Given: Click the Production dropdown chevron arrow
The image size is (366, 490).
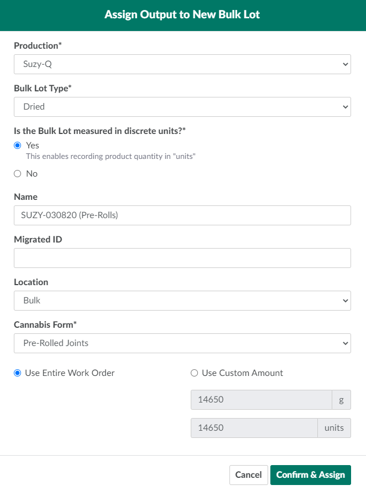Looking at the screenshot, I should 346,64.
